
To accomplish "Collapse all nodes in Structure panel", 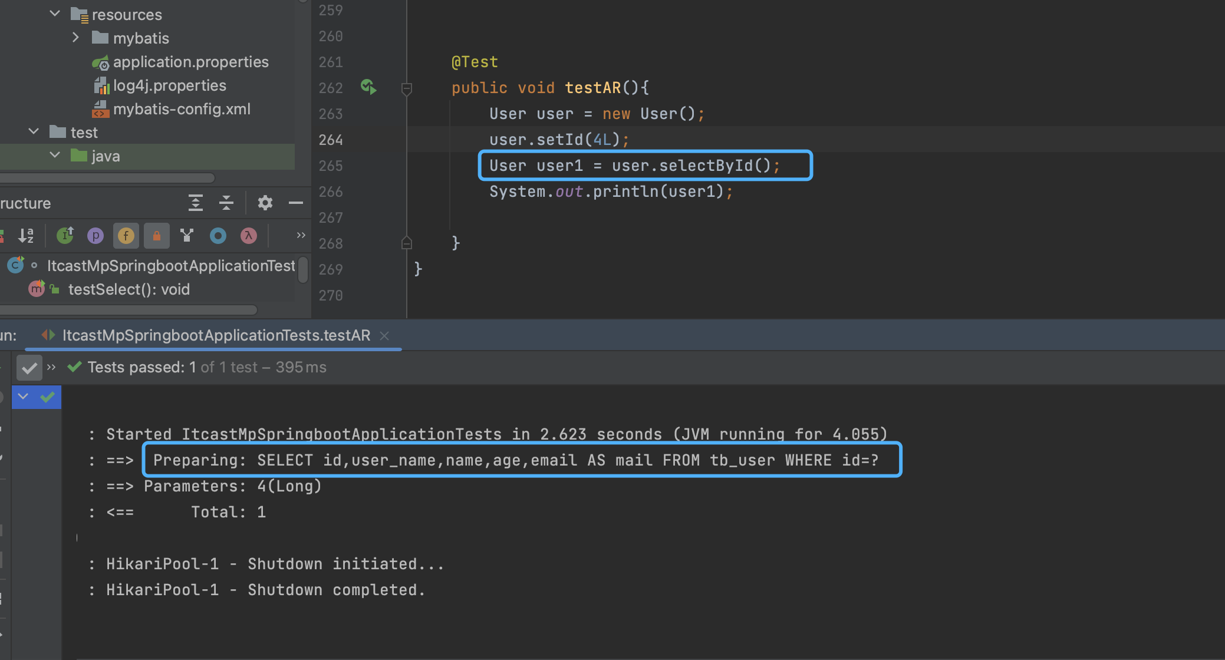I will [226, 203].
